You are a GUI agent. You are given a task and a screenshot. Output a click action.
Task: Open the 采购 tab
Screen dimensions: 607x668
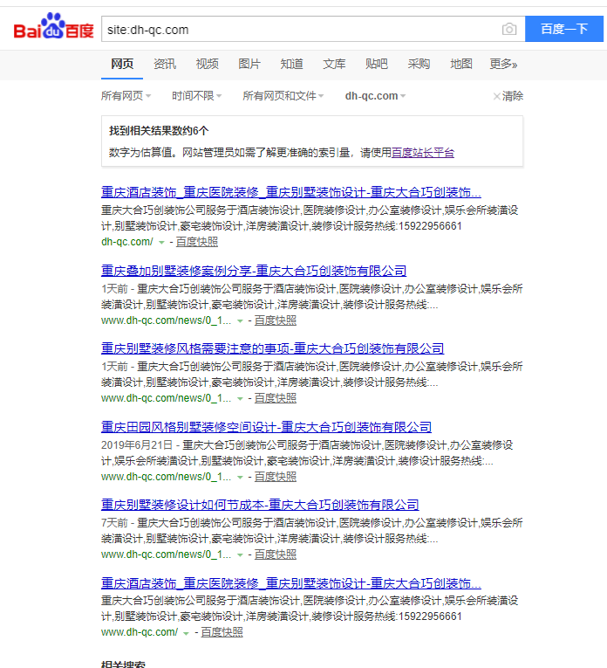(x=419, y=64)
